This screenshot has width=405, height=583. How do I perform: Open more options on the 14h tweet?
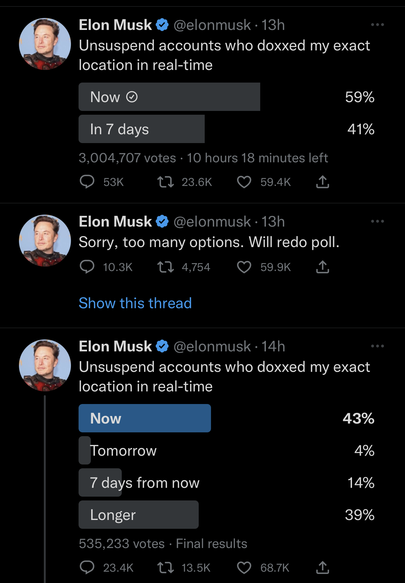point(377,346)
